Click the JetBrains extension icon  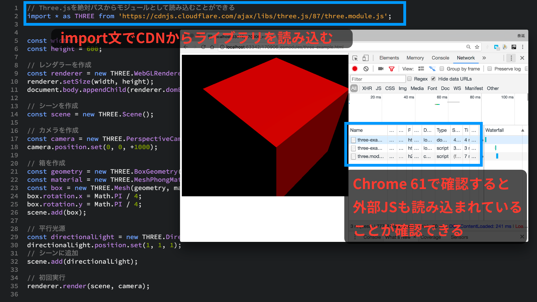[514, 47]
